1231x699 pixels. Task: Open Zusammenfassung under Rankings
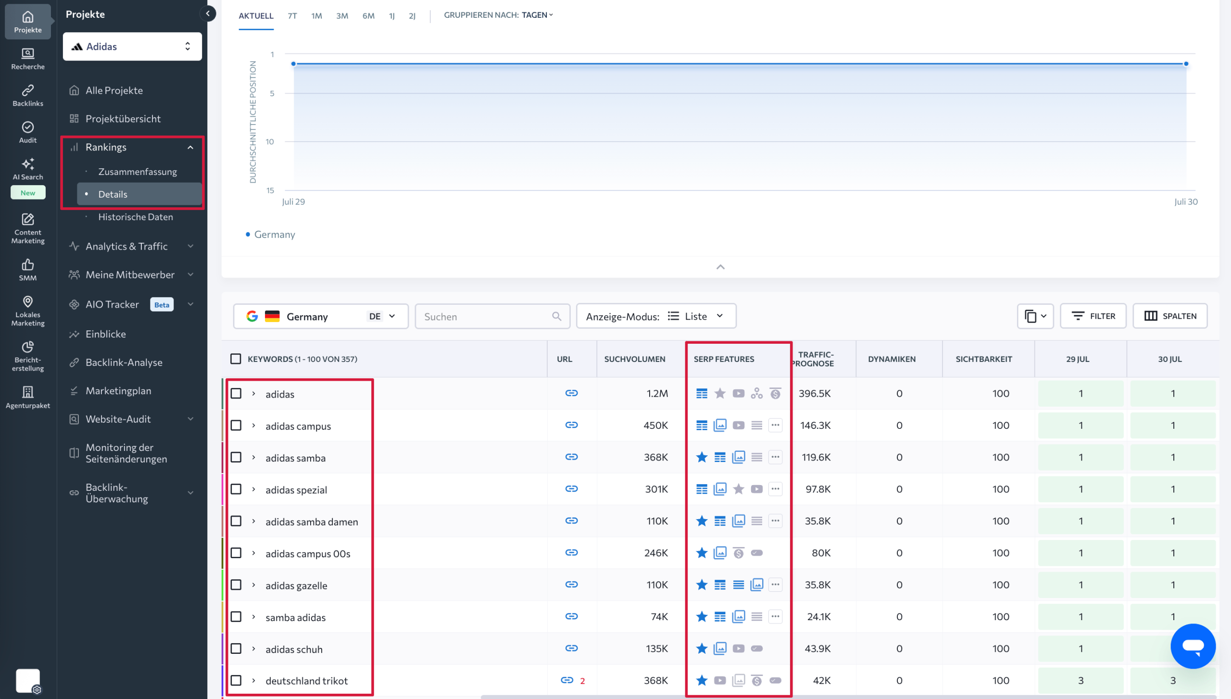pos(138,172)
